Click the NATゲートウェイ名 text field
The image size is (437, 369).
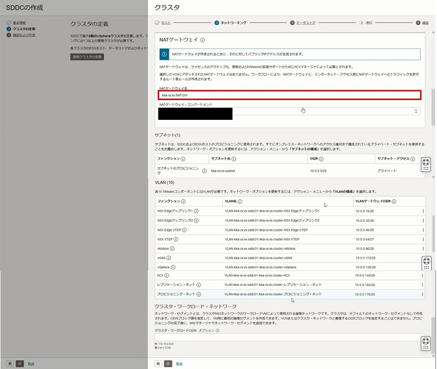pos(289,95)
